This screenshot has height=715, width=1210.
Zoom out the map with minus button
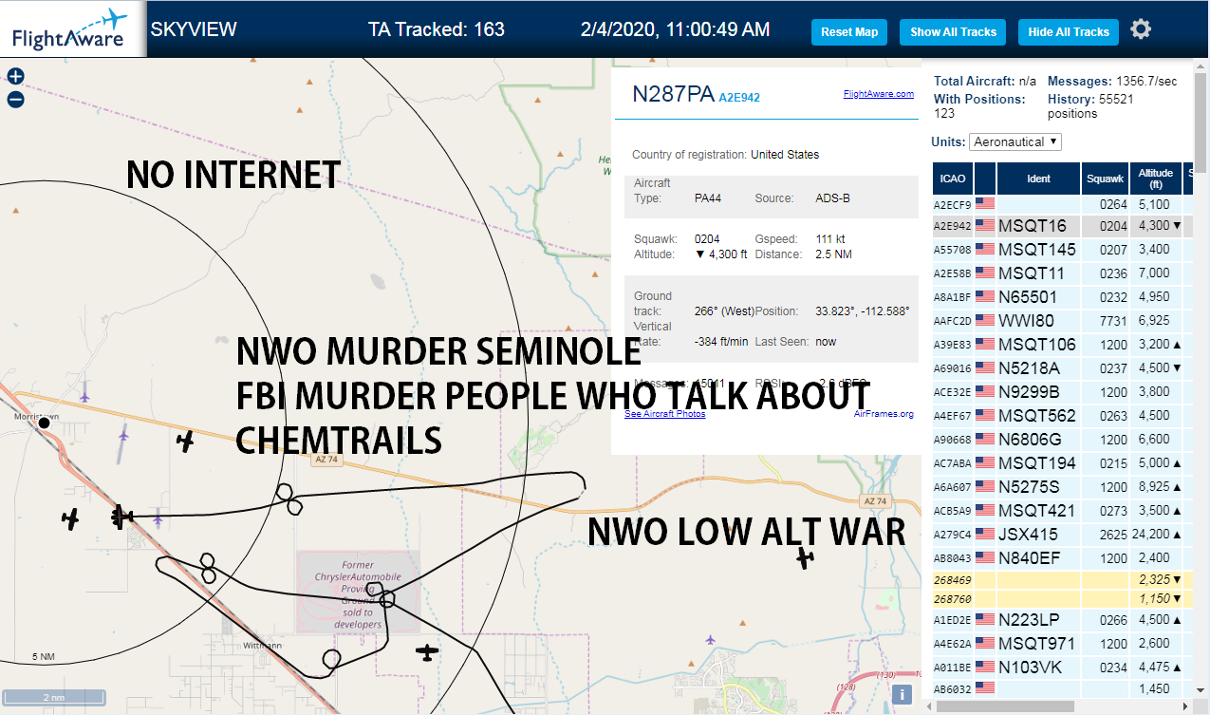15,99
